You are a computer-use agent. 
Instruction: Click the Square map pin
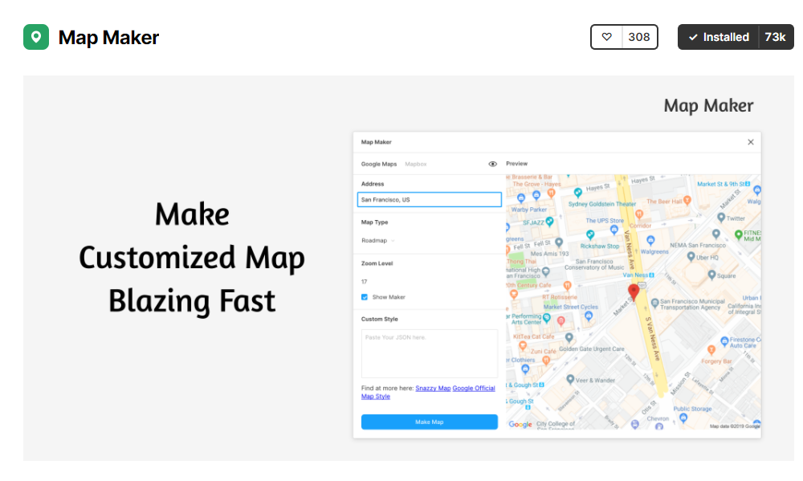pyautogui.click(x=711, y=275)
